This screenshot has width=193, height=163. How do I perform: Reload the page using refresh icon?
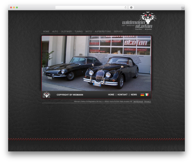pos(125,7)
